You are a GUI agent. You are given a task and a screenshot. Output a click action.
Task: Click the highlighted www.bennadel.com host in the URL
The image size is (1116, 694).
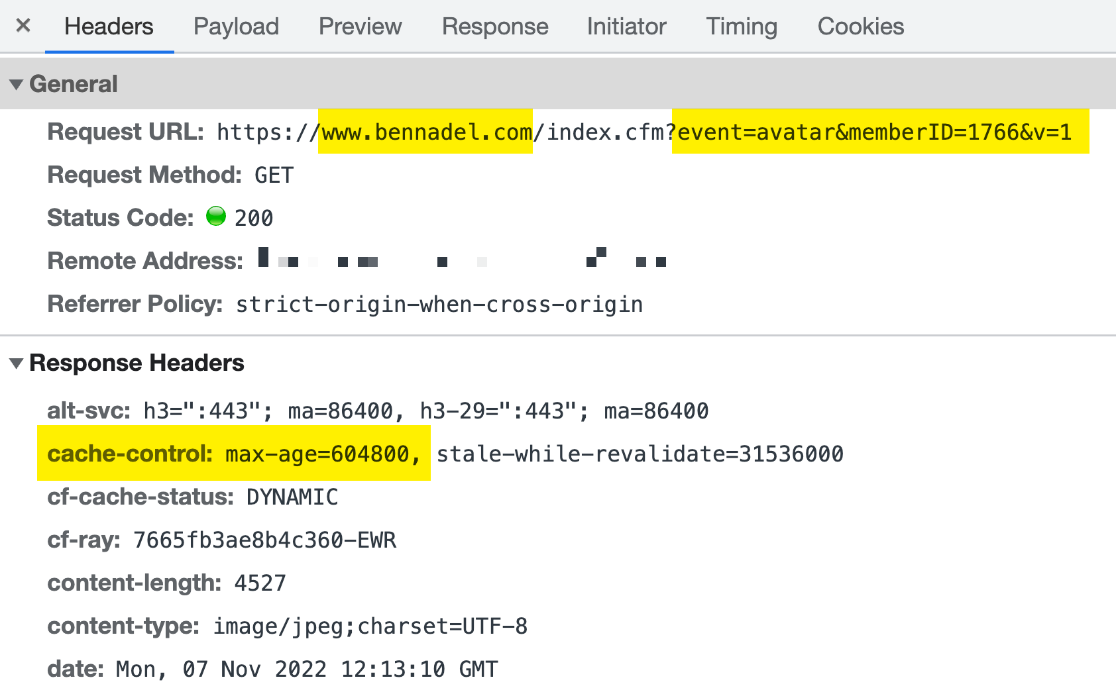(x=426, y=132)
